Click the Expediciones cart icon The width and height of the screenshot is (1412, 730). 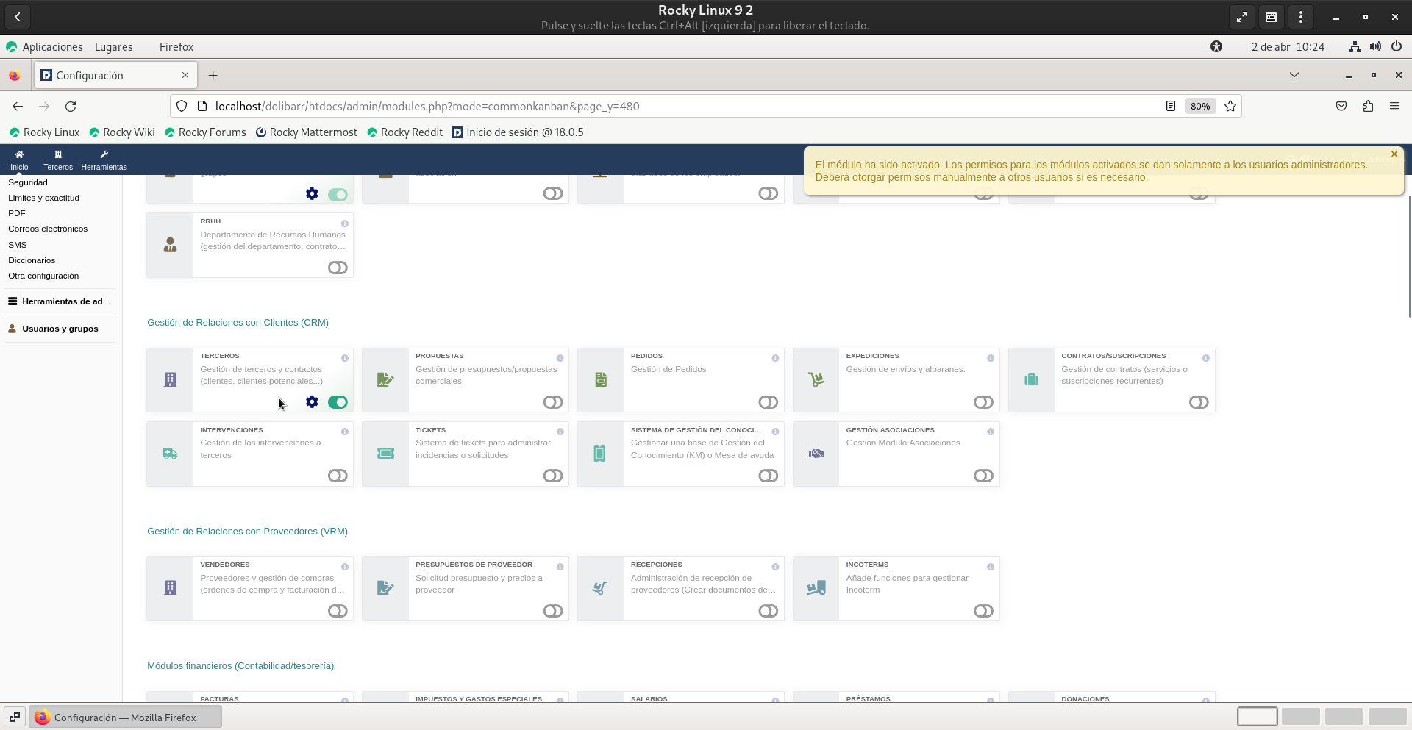tap(816, 380)
